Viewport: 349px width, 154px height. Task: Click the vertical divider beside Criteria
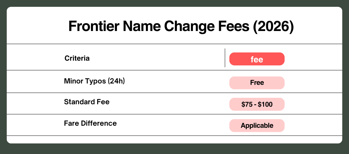[225, 58]
